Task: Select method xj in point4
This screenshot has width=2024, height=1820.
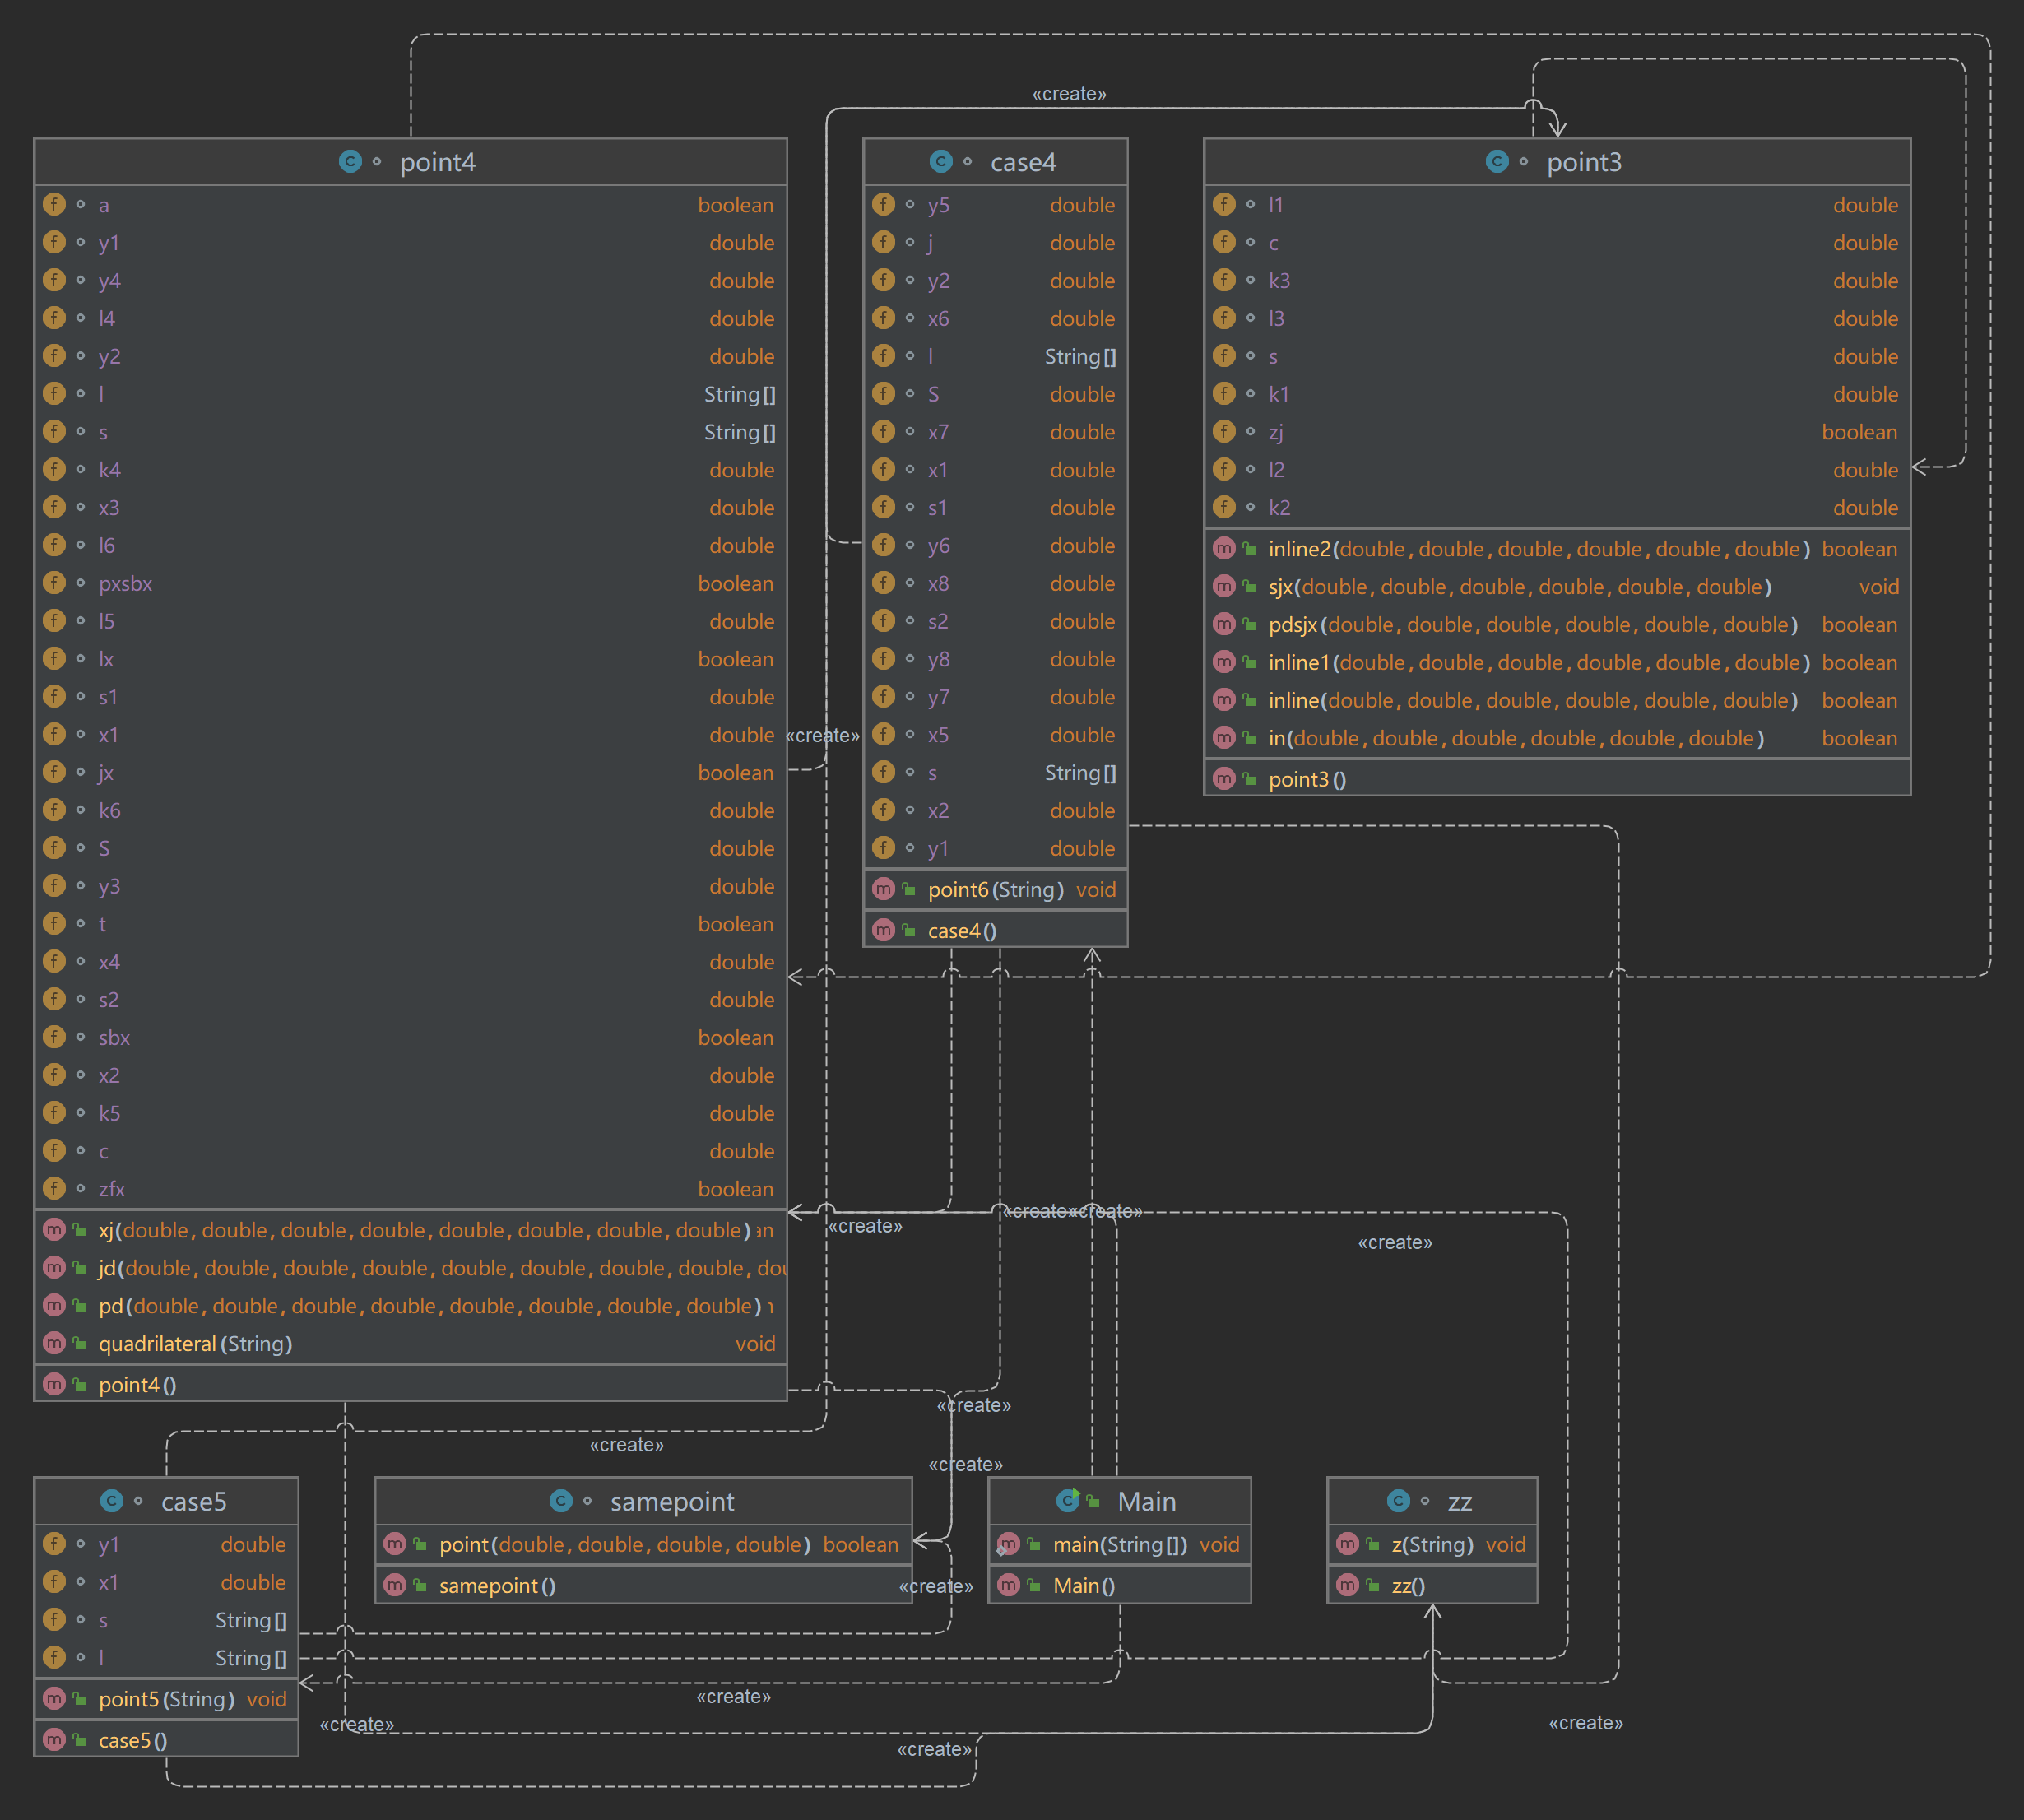Action: point(410,1230)
